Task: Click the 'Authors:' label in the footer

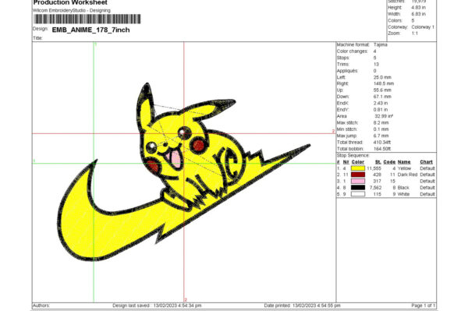Action: tap(41, 306)
